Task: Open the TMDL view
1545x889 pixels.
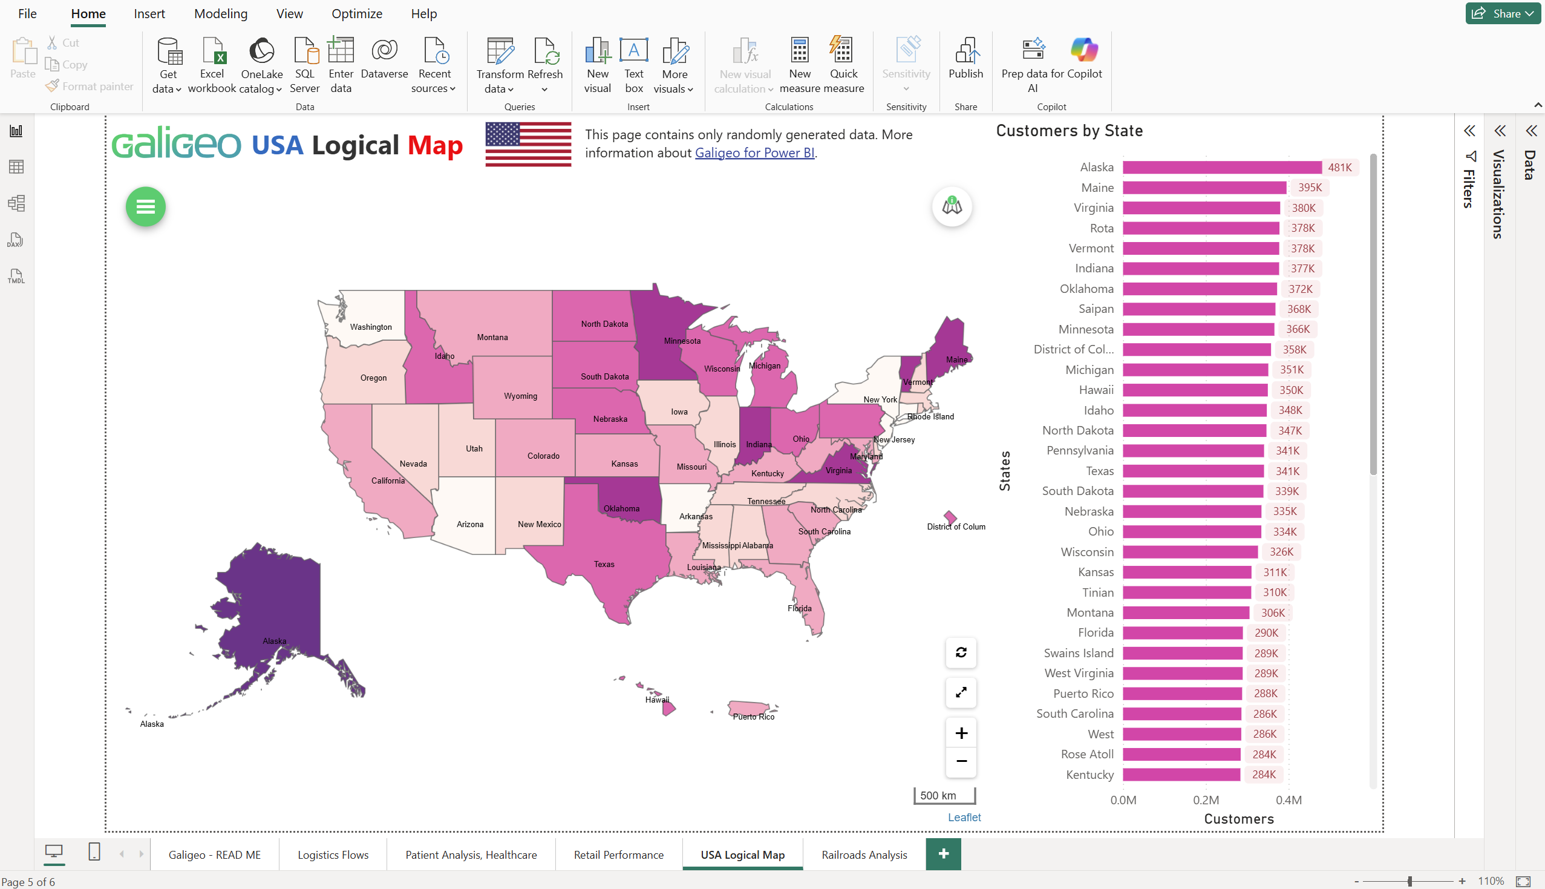Action: [x=16, y=276]
